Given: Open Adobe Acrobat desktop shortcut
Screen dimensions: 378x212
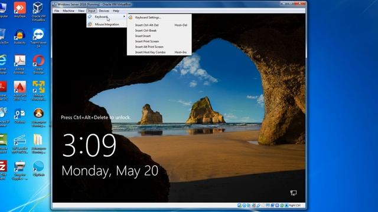Looking at the screenshot, I should (19, 64).
